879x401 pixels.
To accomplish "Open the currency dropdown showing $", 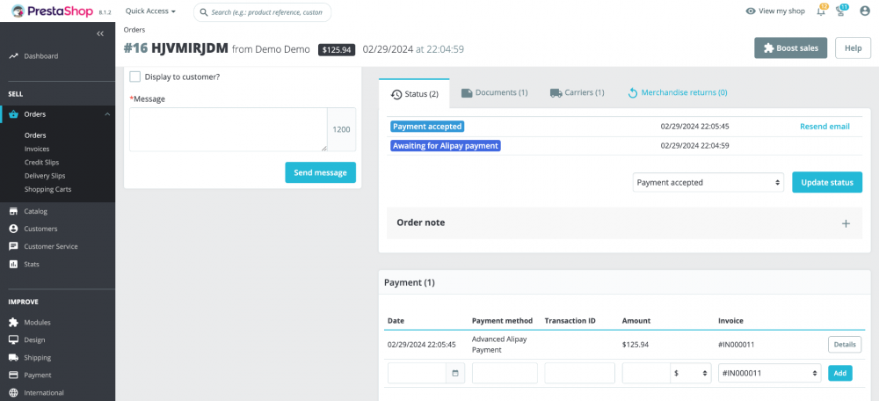I will pos(691,373).
